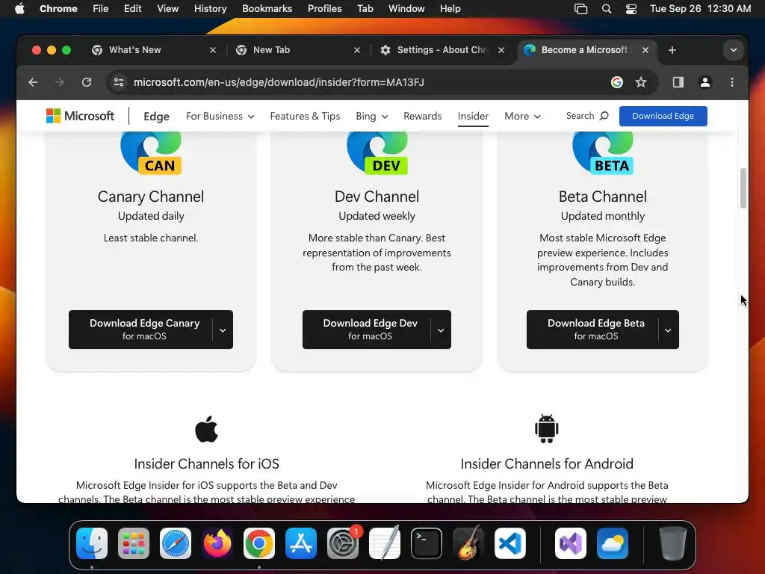Screen dimensions: 765x574
Task: Switch to the What's New tab
Action: 152,50
